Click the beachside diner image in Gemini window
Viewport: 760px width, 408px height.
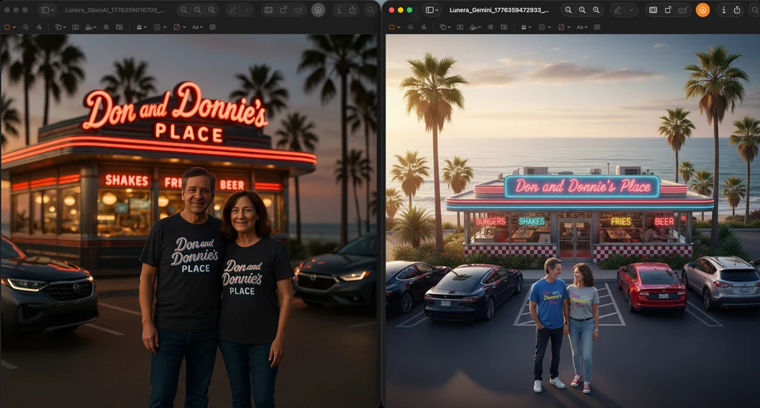click(573, 221)
